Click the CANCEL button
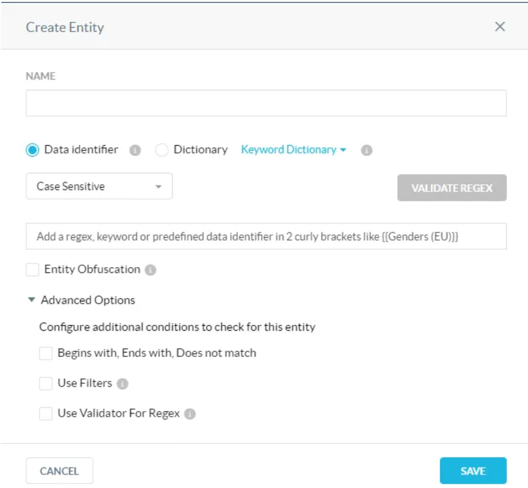 tap(60, 471)
